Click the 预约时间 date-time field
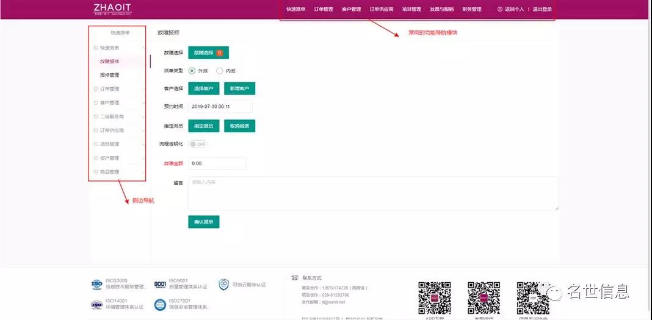The height and width of the screenshot is (320, 652). [x=220, y=106]
